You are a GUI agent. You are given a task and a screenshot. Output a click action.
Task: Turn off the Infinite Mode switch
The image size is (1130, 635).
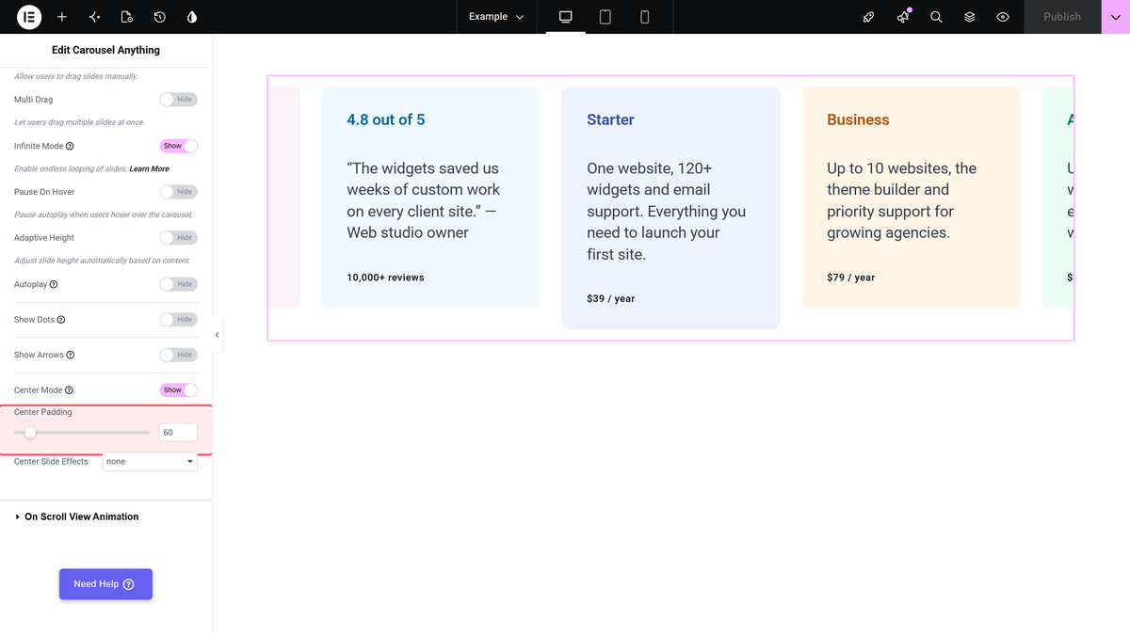coord(178,146)
